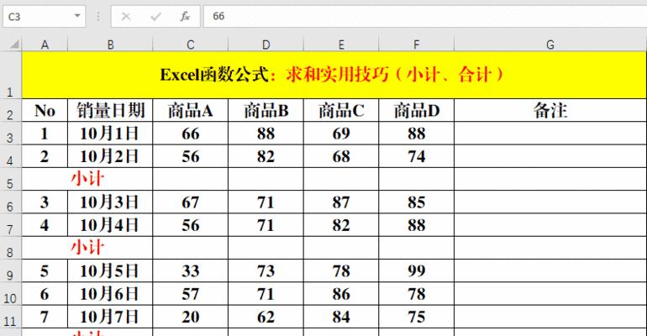Select 商品D value 74 for 10月2日
The width and height of the screenshot is (647, 336).
coord(416,156)
